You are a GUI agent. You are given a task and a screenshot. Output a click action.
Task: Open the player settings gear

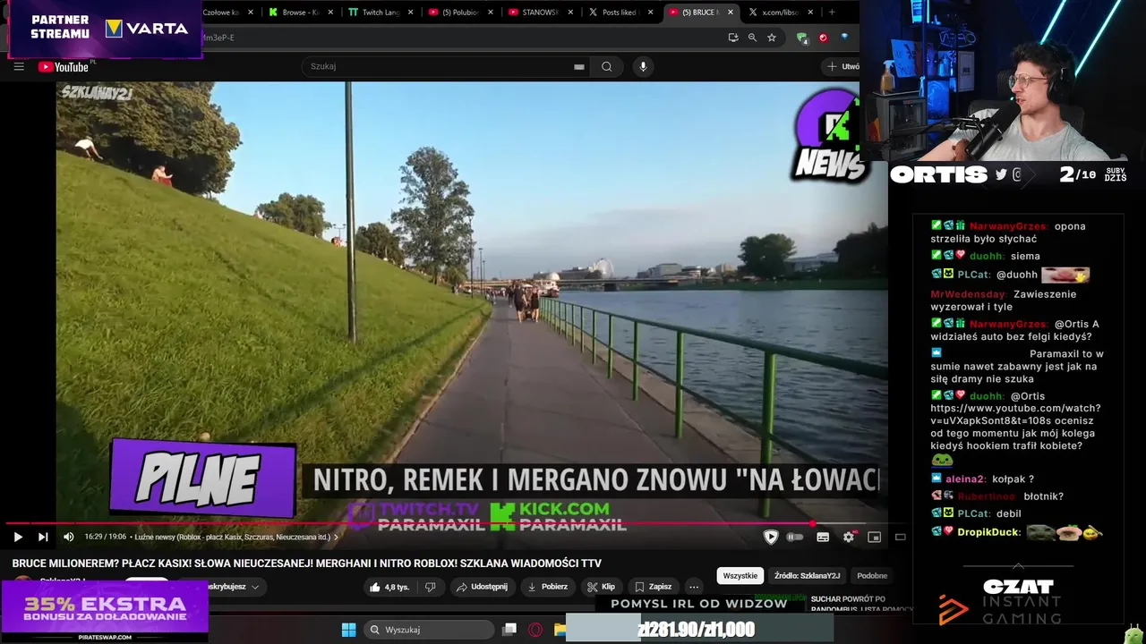point(848,537)
